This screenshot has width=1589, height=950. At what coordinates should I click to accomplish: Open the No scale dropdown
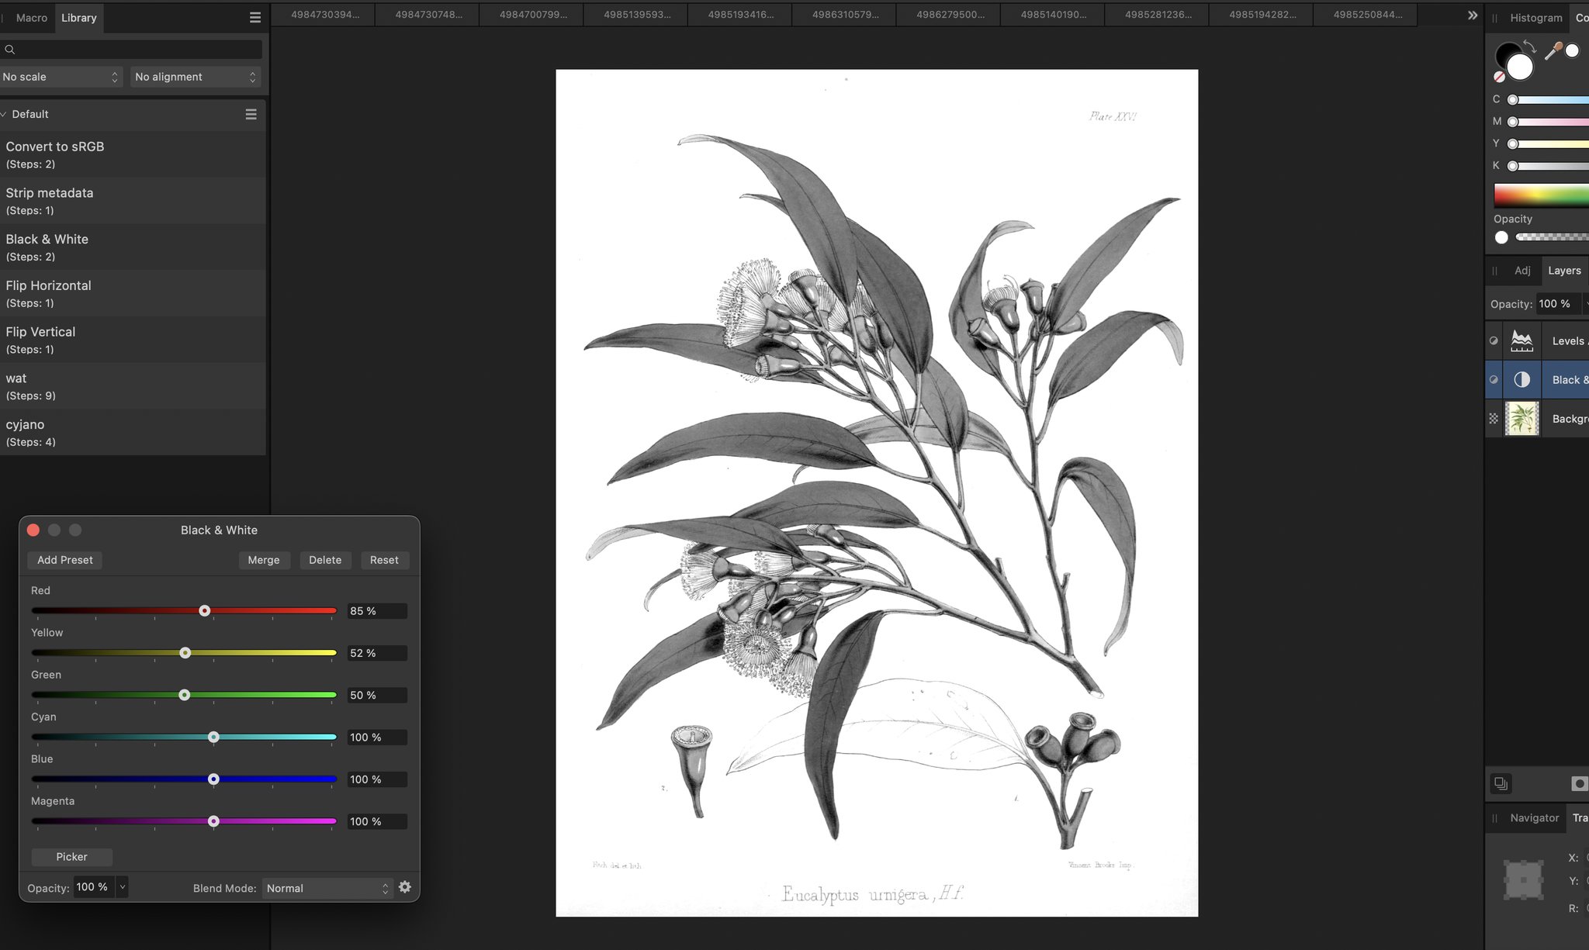click(61, 77)
